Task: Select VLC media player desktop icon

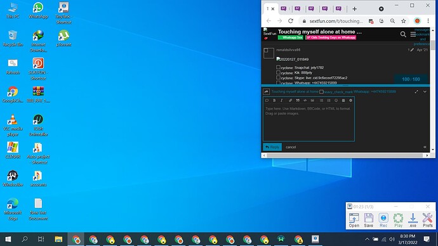Action: (x=13, y=126)
